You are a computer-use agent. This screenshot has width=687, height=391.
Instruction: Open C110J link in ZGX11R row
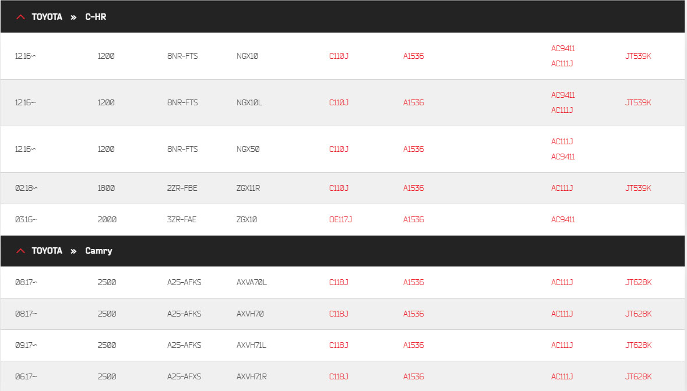coord(339,188)
